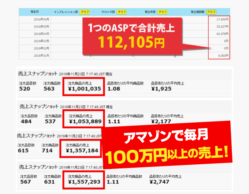Click the 6,000円 amount in last row
The width and height of the screenshot is (249, 194).
pyautogui.click(x=223, y=56)
